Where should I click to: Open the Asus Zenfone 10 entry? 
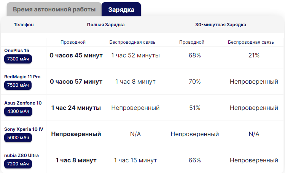coord(23,103)
